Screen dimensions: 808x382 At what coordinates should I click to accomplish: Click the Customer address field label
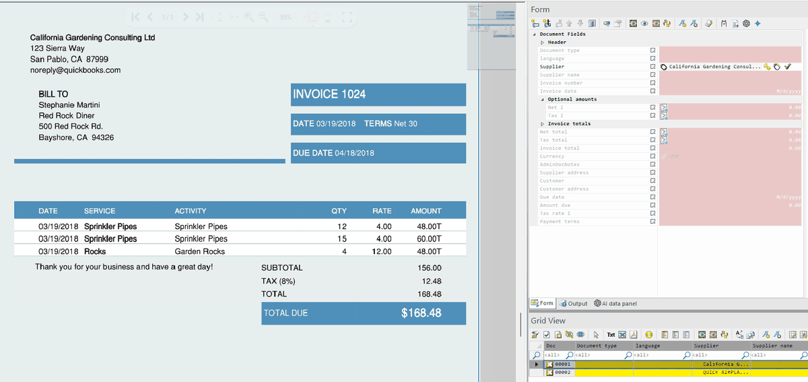click(x=564, y=189)
